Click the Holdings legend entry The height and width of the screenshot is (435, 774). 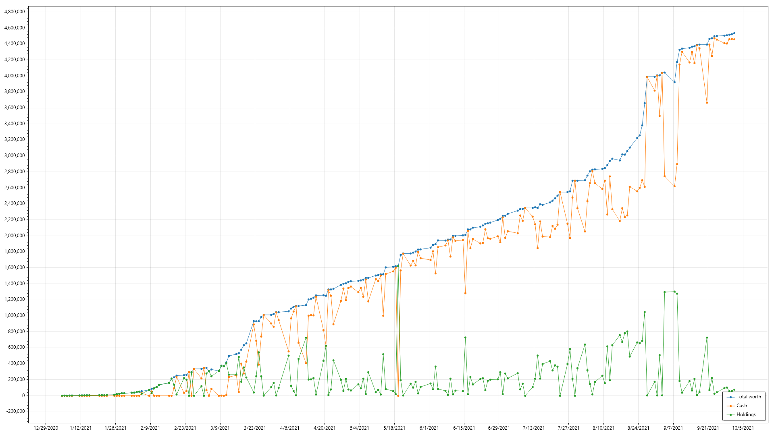(741, 414)
